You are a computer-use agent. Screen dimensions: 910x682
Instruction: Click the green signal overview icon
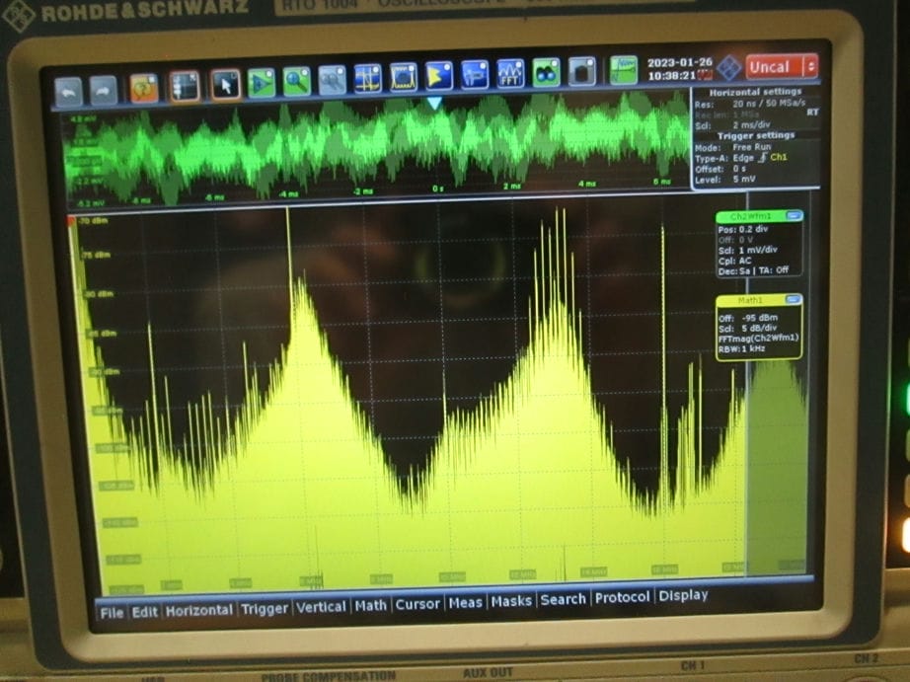pyautogui.click(x=624, y=70)
